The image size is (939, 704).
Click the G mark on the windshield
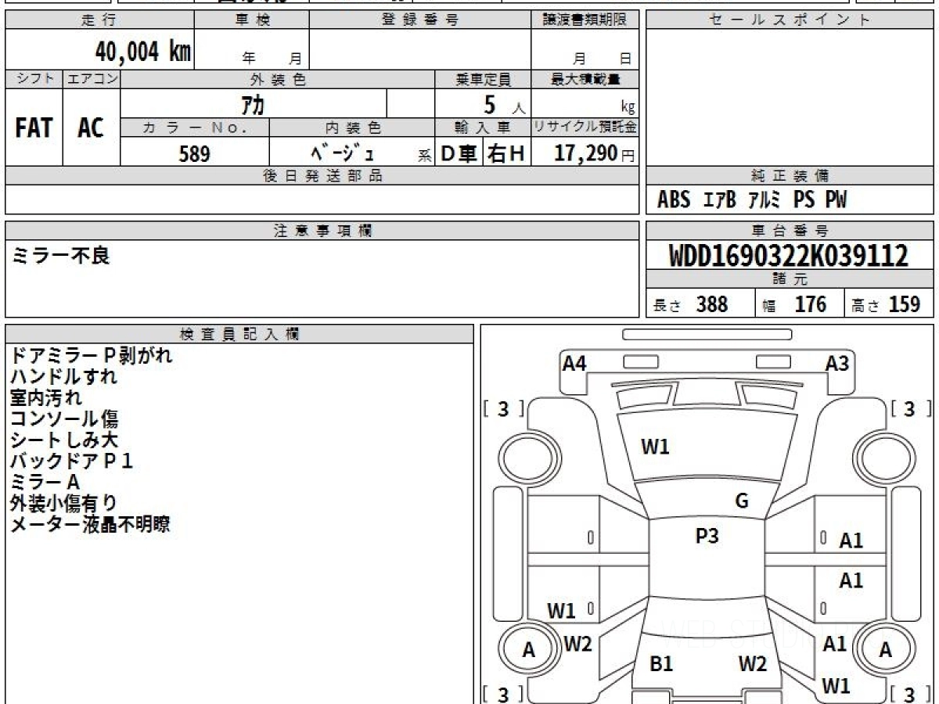[x=742, y=501]
